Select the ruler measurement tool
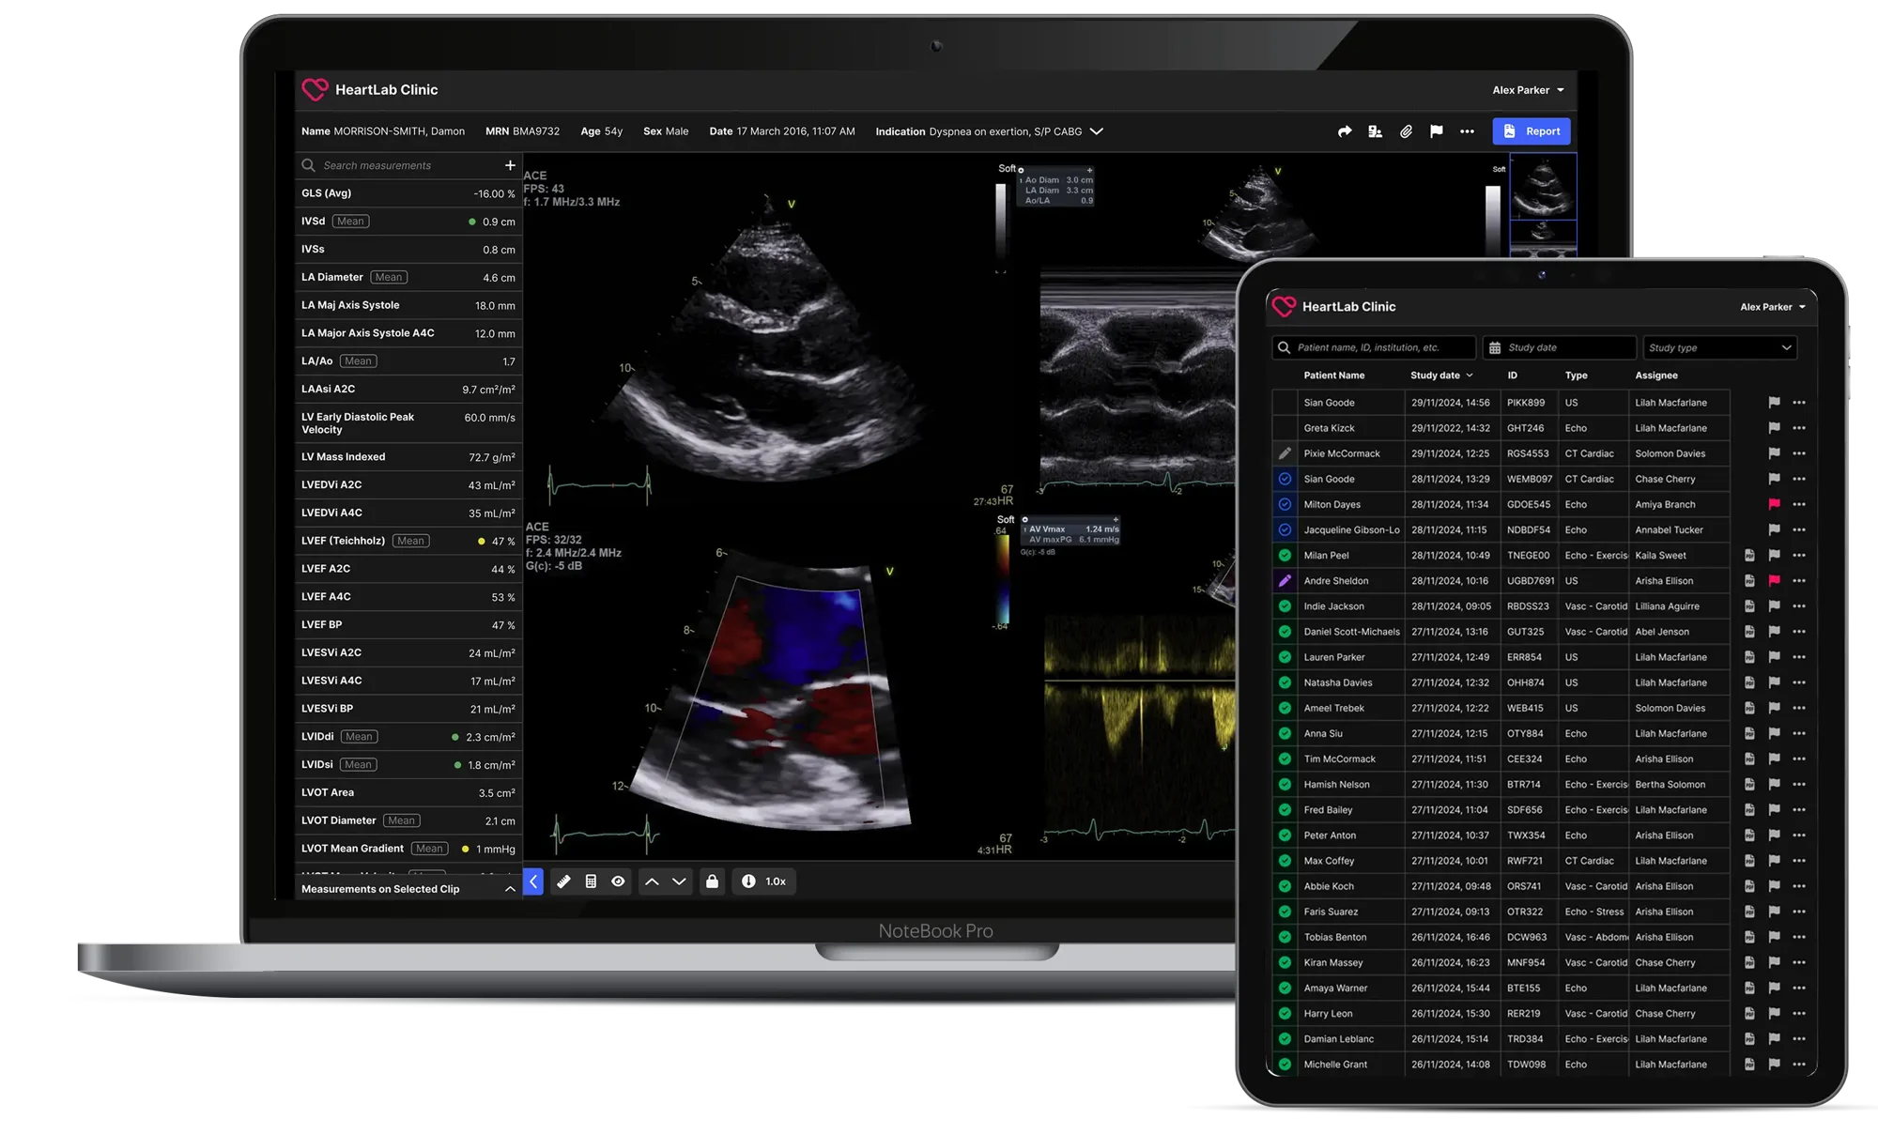The width and height of the screenshot is (1878, 1134). [x=563, y=881]
